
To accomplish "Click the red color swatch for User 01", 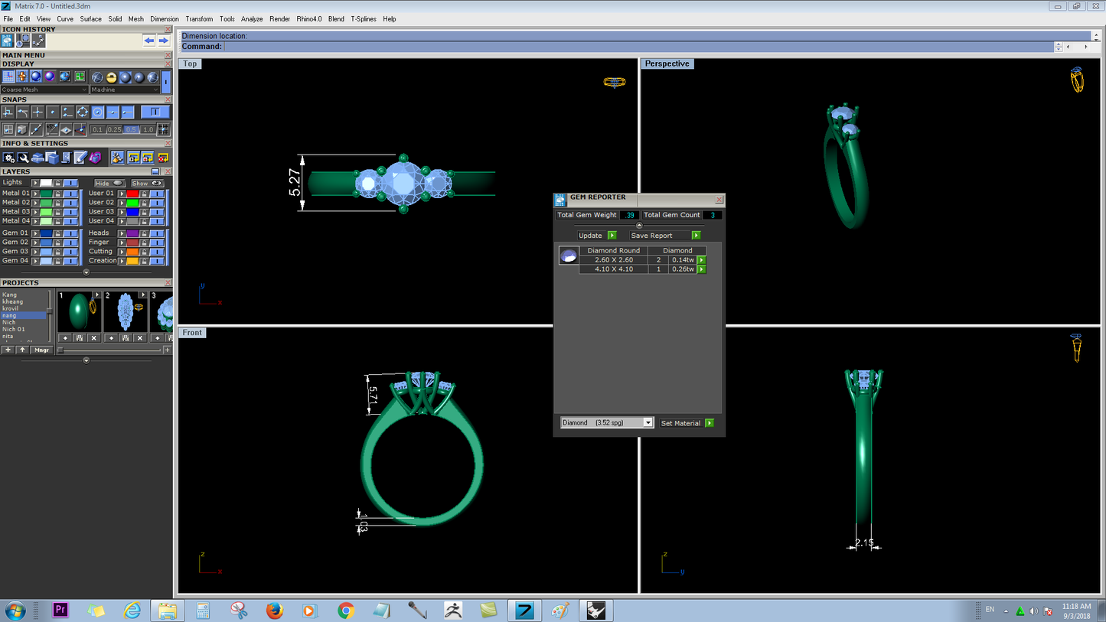I will (x=133, y=194).
